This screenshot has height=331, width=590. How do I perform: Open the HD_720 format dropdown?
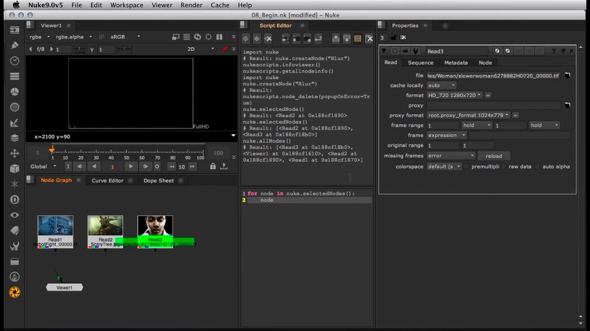pos(454,95)
